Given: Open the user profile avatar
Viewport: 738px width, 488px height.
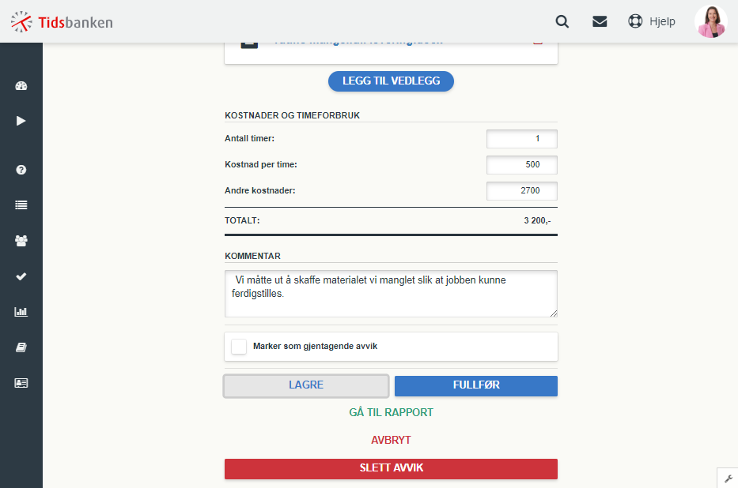Looking at the screenshot, I should [711, 21].
